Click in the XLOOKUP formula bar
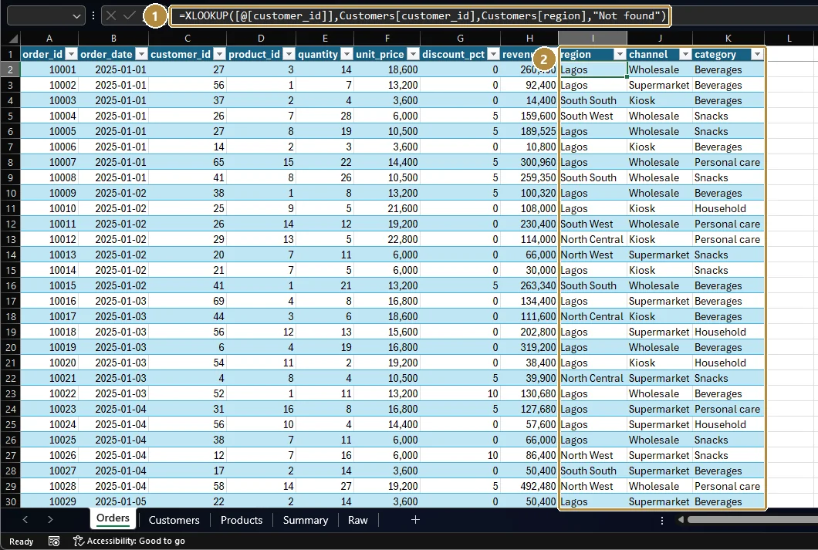The width and height of the screenshot is (818, 550). [423, 15]
